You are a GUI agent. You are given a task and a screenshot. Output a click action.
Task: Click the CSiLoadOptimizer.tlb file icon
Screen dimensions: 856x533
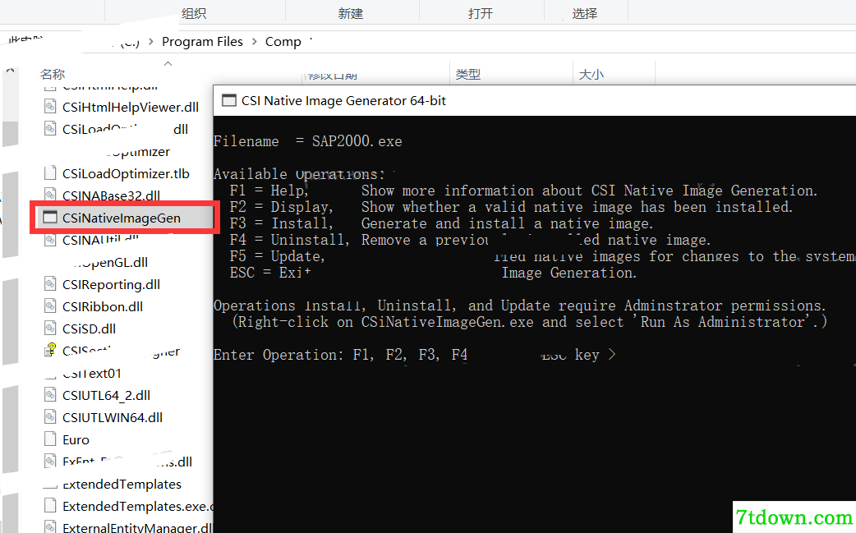(50, 173)
